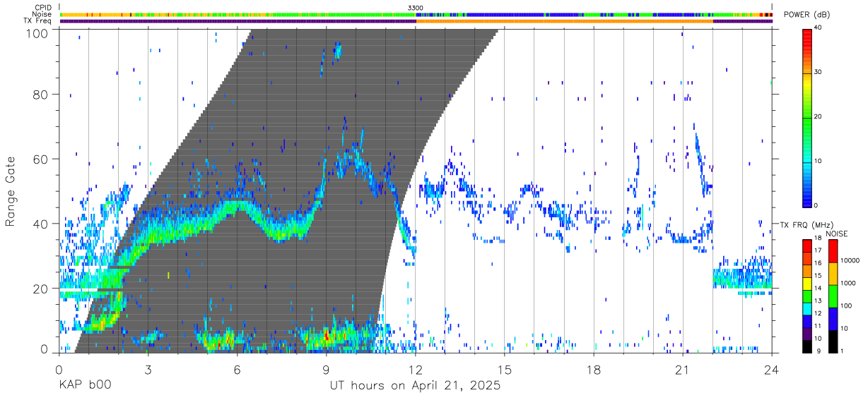Click the Range Gate axis title
Image resolution: width=868 pixels, height=400 pixels.
(11, 192)
